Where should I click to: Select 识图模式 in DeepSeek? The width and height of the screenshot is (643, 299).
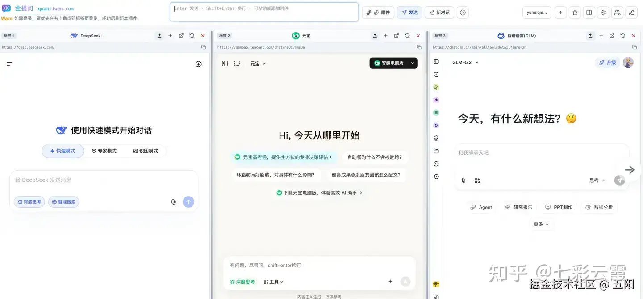pos(146,151)
